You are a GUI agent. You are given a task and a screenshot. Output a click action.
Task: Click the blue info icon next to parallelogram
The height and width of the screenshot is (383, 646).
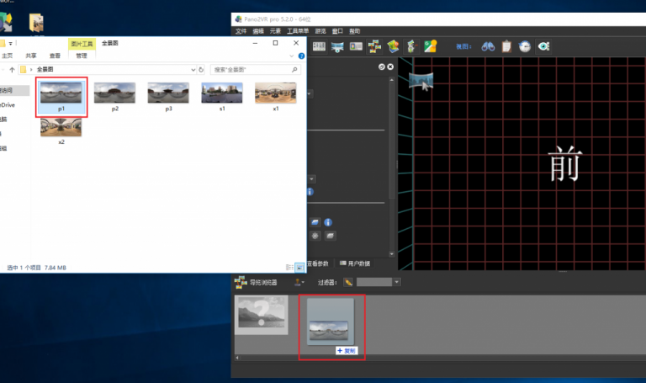tap(328, 222)
